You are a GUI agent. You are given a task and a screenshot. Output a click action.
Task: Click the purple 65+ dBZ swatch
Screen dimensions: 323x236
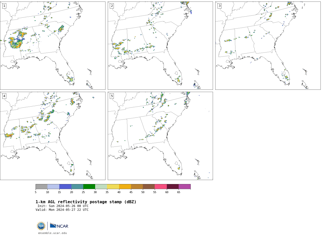click(x=184, y=187)
